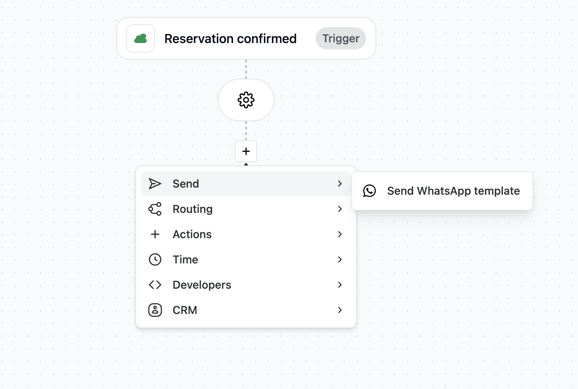Select the Send paper plane icon

155,184
